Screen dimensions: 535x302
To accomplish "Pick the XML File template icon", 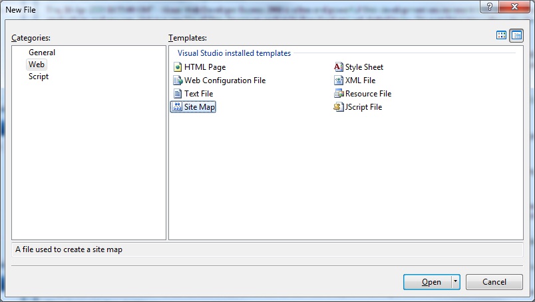I will (339, 80).
